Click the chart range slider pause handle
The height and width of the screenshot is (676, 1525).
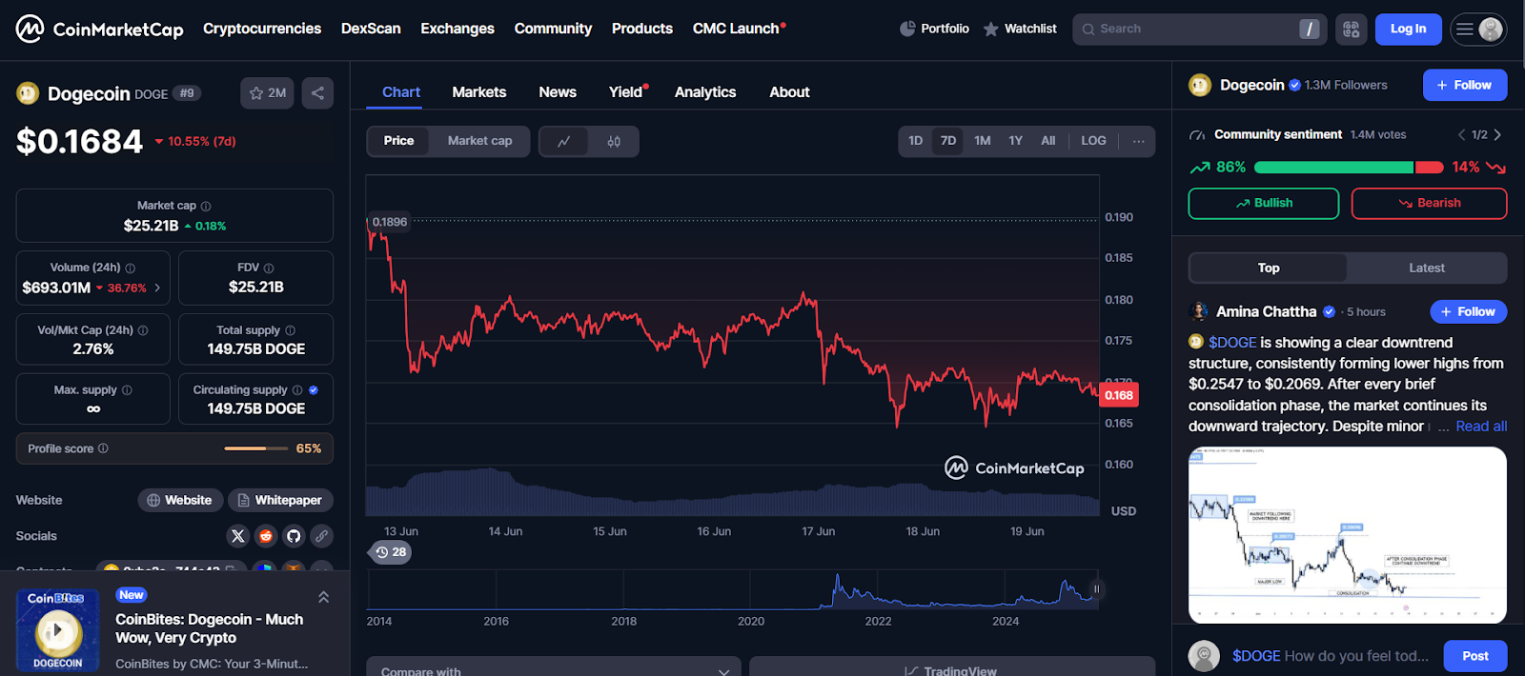click(x=1096, y=589)
